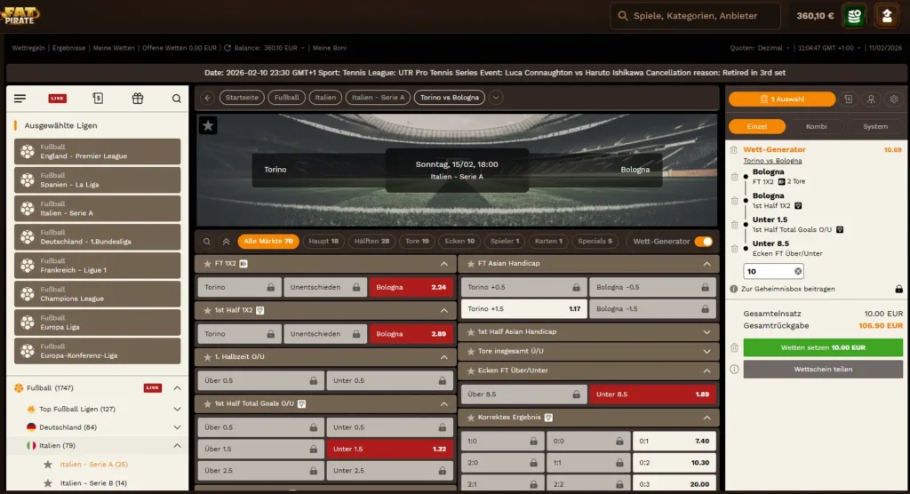Click the green deposit icon in header
Image resolution: width=910 pixels, height=494 pixels.
click(854, 16)
